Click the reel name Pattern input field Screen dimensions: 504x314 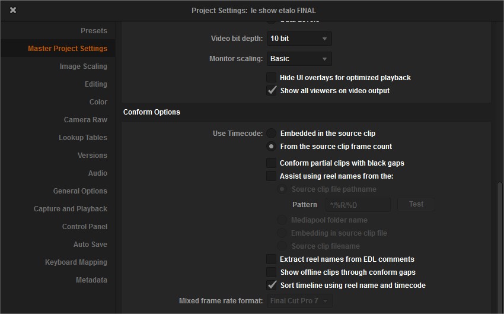pyautogui.click(x=358, y=205)
